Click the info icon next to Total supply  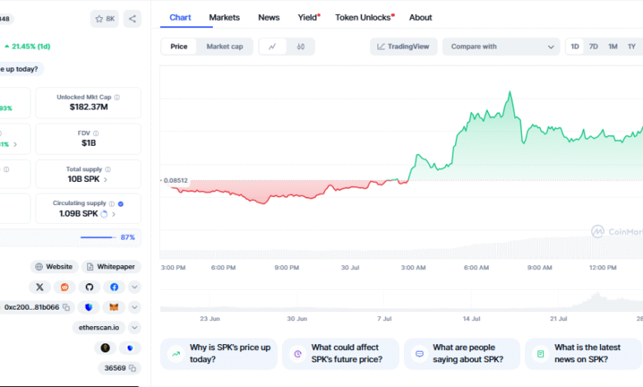click(108, 170)
